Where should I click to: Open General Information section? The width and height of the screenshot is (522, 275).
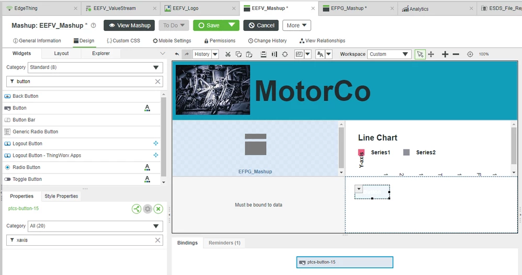tap(37, 41)
